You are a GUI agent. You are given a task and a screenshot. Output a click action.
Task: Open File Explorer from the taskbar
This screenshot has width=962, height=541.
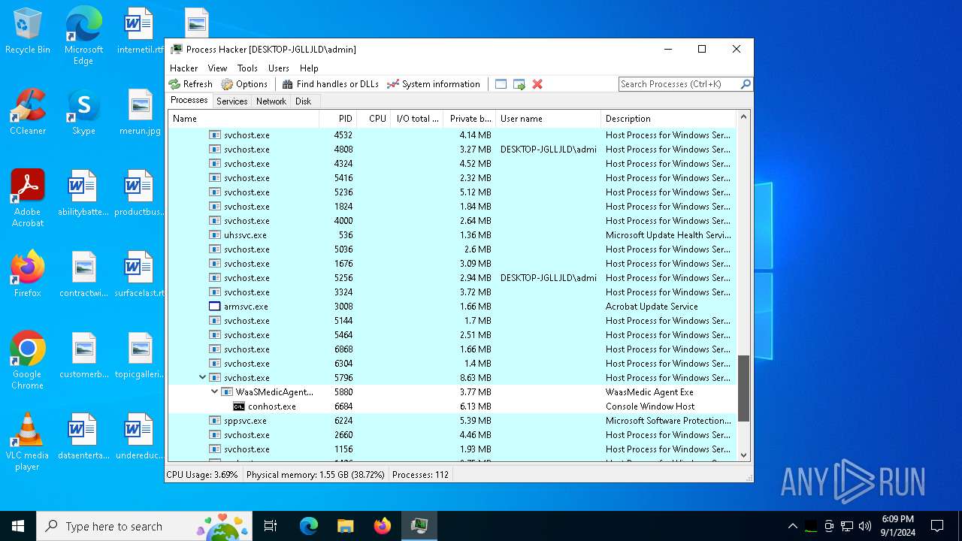point(345,526)
